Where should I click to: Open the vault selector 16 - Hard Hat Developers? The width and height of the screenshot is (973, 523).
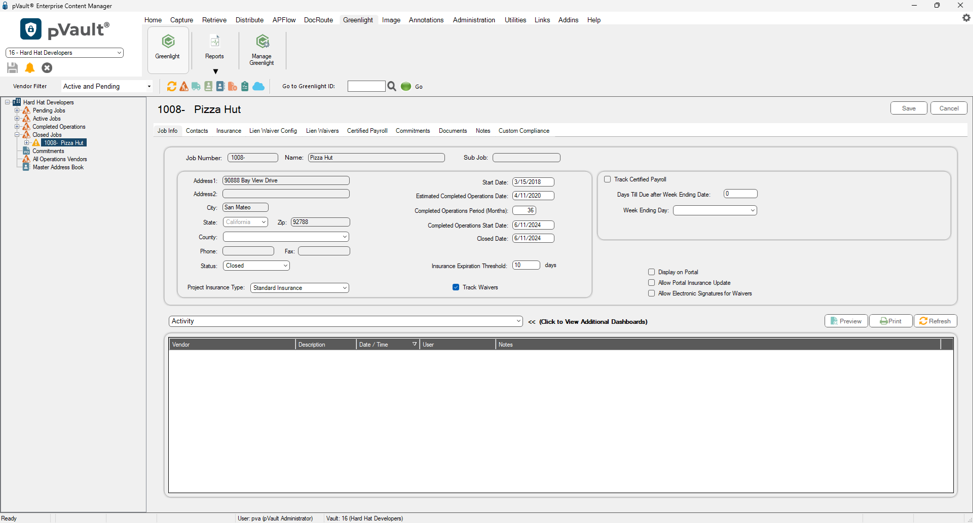pyautogui.click(x=64, y=53)
